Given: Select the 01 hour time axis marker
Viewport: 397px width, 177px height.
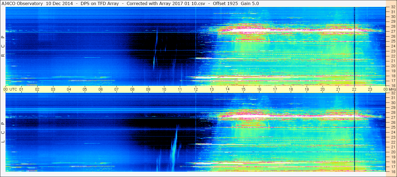Looking at the screenshot, I should click(x=21, y=89).
